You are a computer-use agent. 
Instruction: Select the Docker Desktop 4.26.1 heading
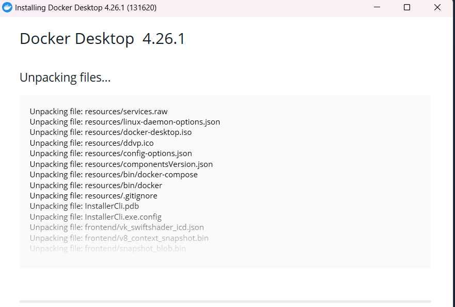(101, 38)
